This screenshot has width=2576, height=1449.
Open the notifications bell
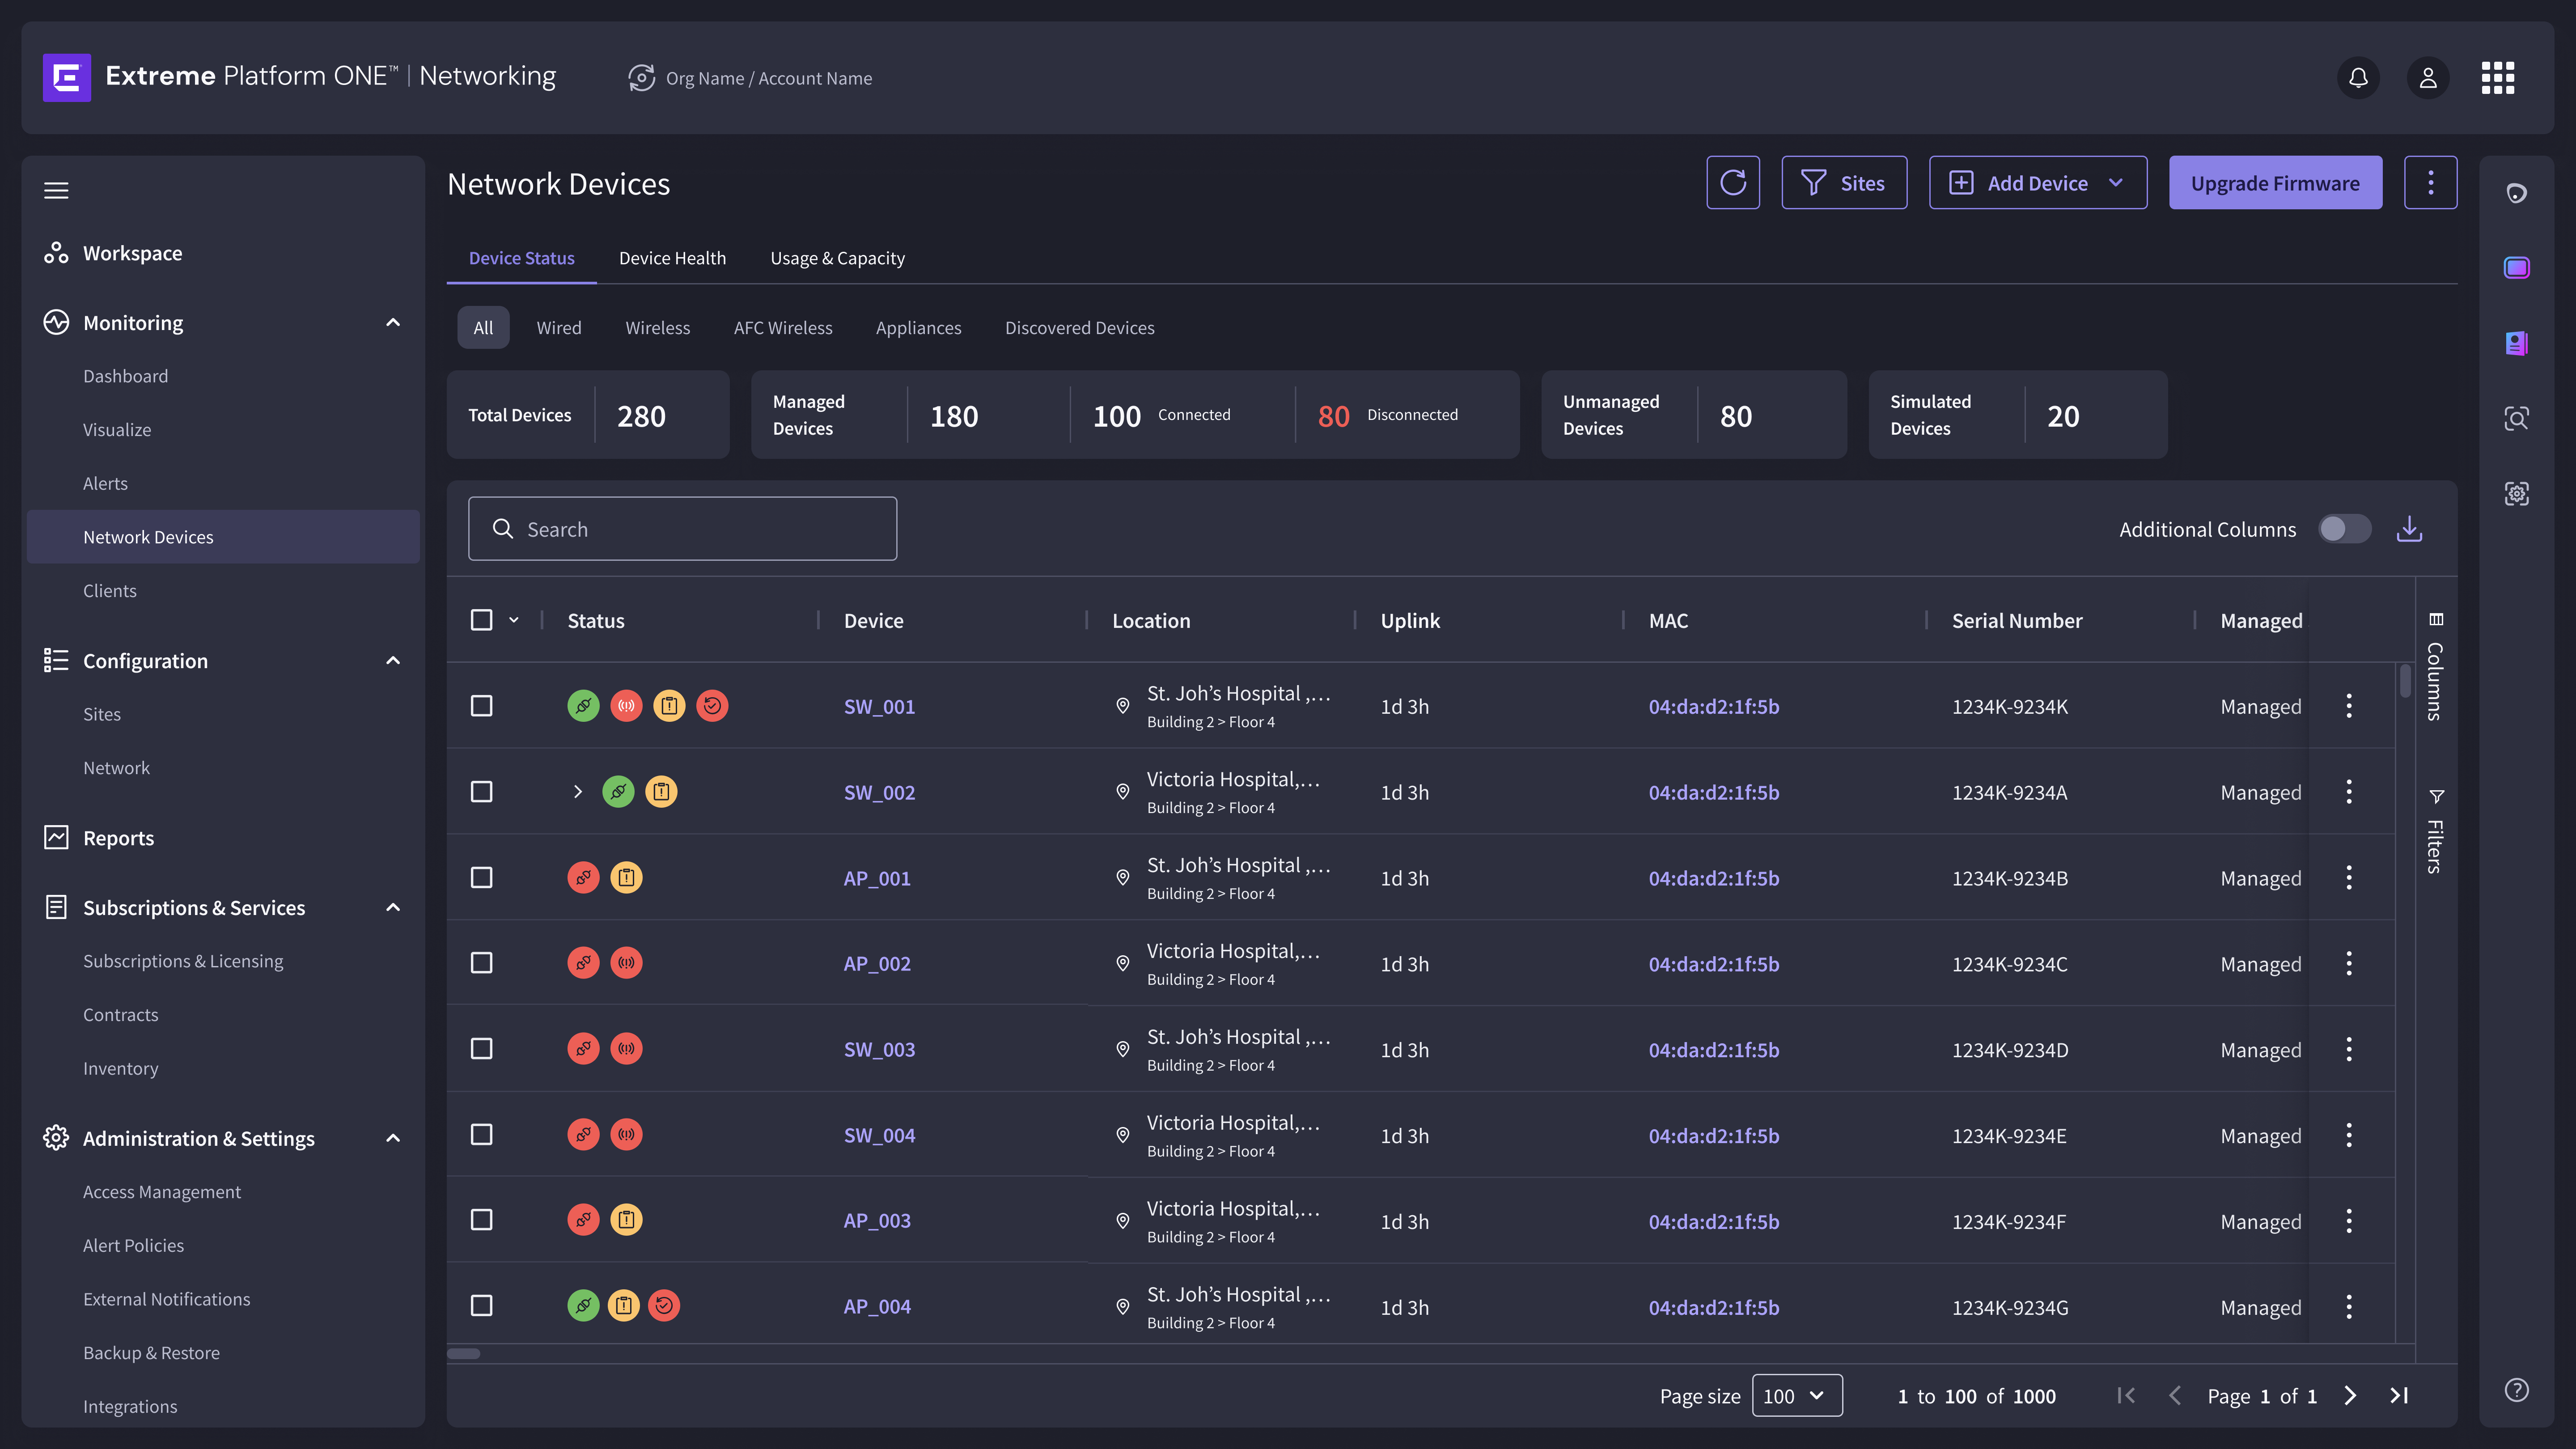click(2358, 78)
